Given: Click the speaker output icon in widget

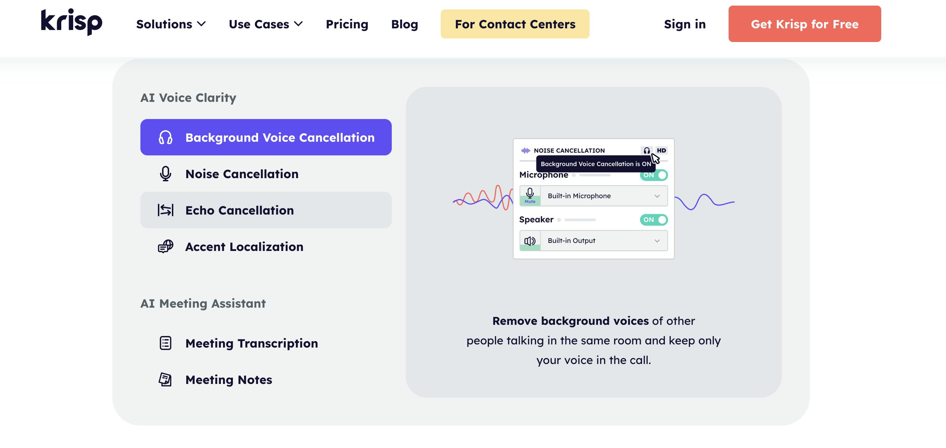Looking at the screenshot, I should (530, 240).
